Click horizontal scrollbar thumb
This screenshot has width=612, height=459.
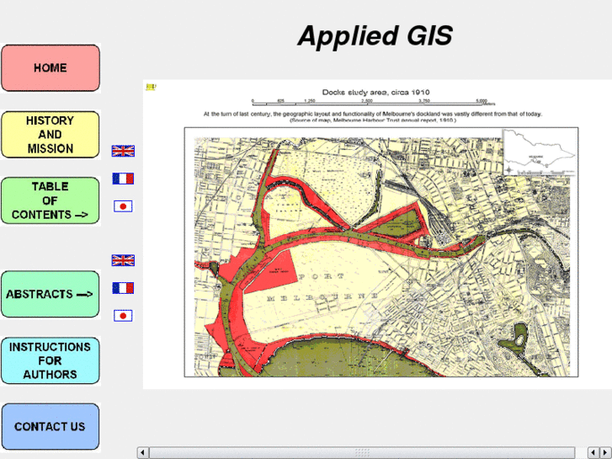362,452
